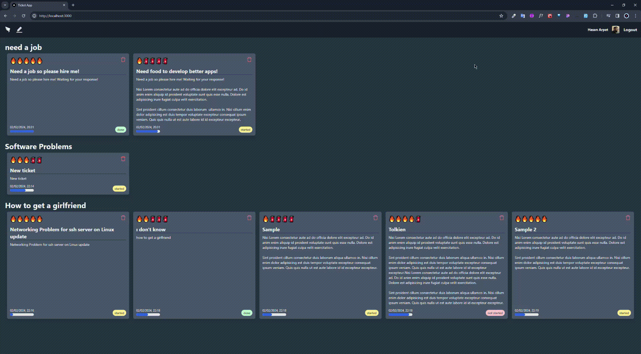Click the home logo icon in navbar
This screenshot has height=354, width=641.
[8, 30]
